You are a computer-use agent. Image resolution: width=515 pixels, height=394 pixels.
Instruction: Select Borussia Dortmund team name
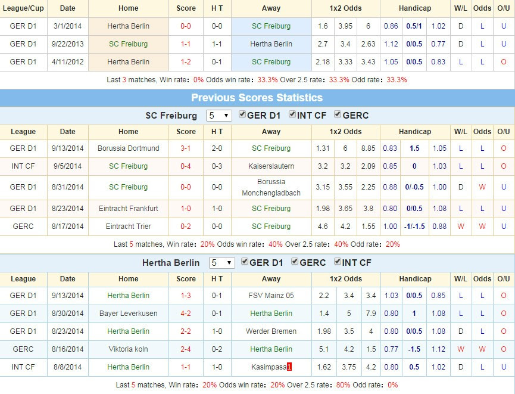tap(129, 148)
